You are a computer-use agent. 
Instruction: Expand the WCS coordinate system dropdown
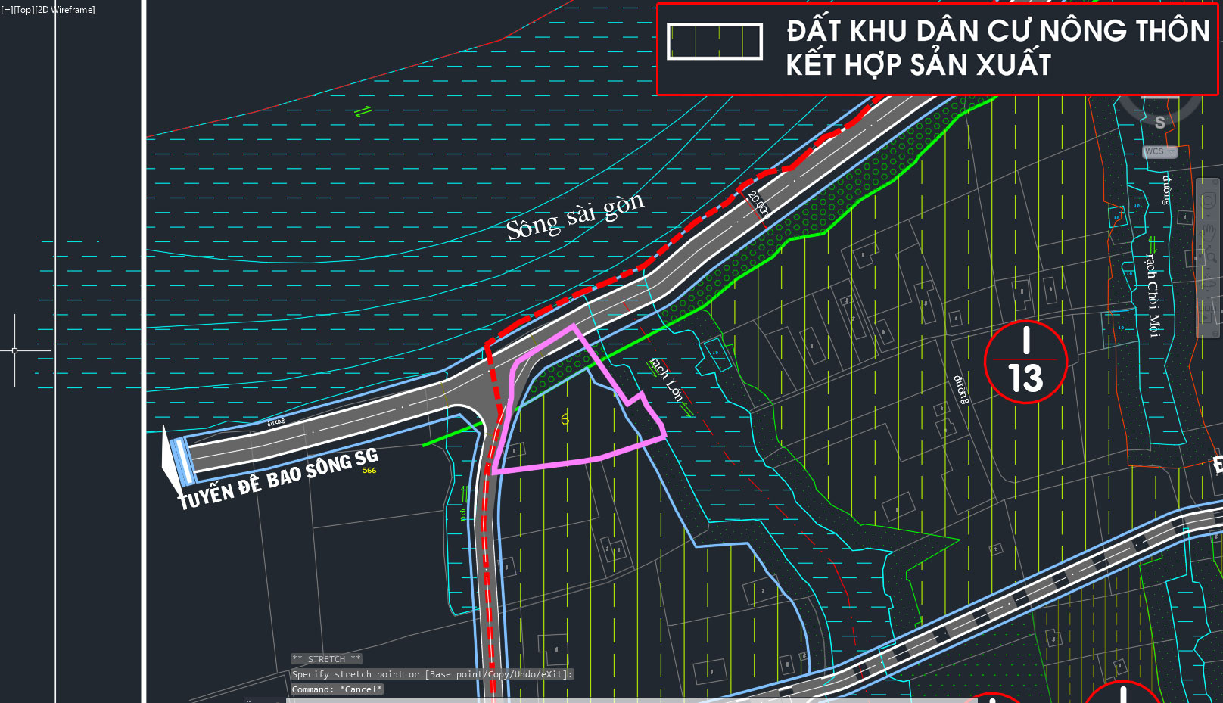click(x=1160, y=151)
